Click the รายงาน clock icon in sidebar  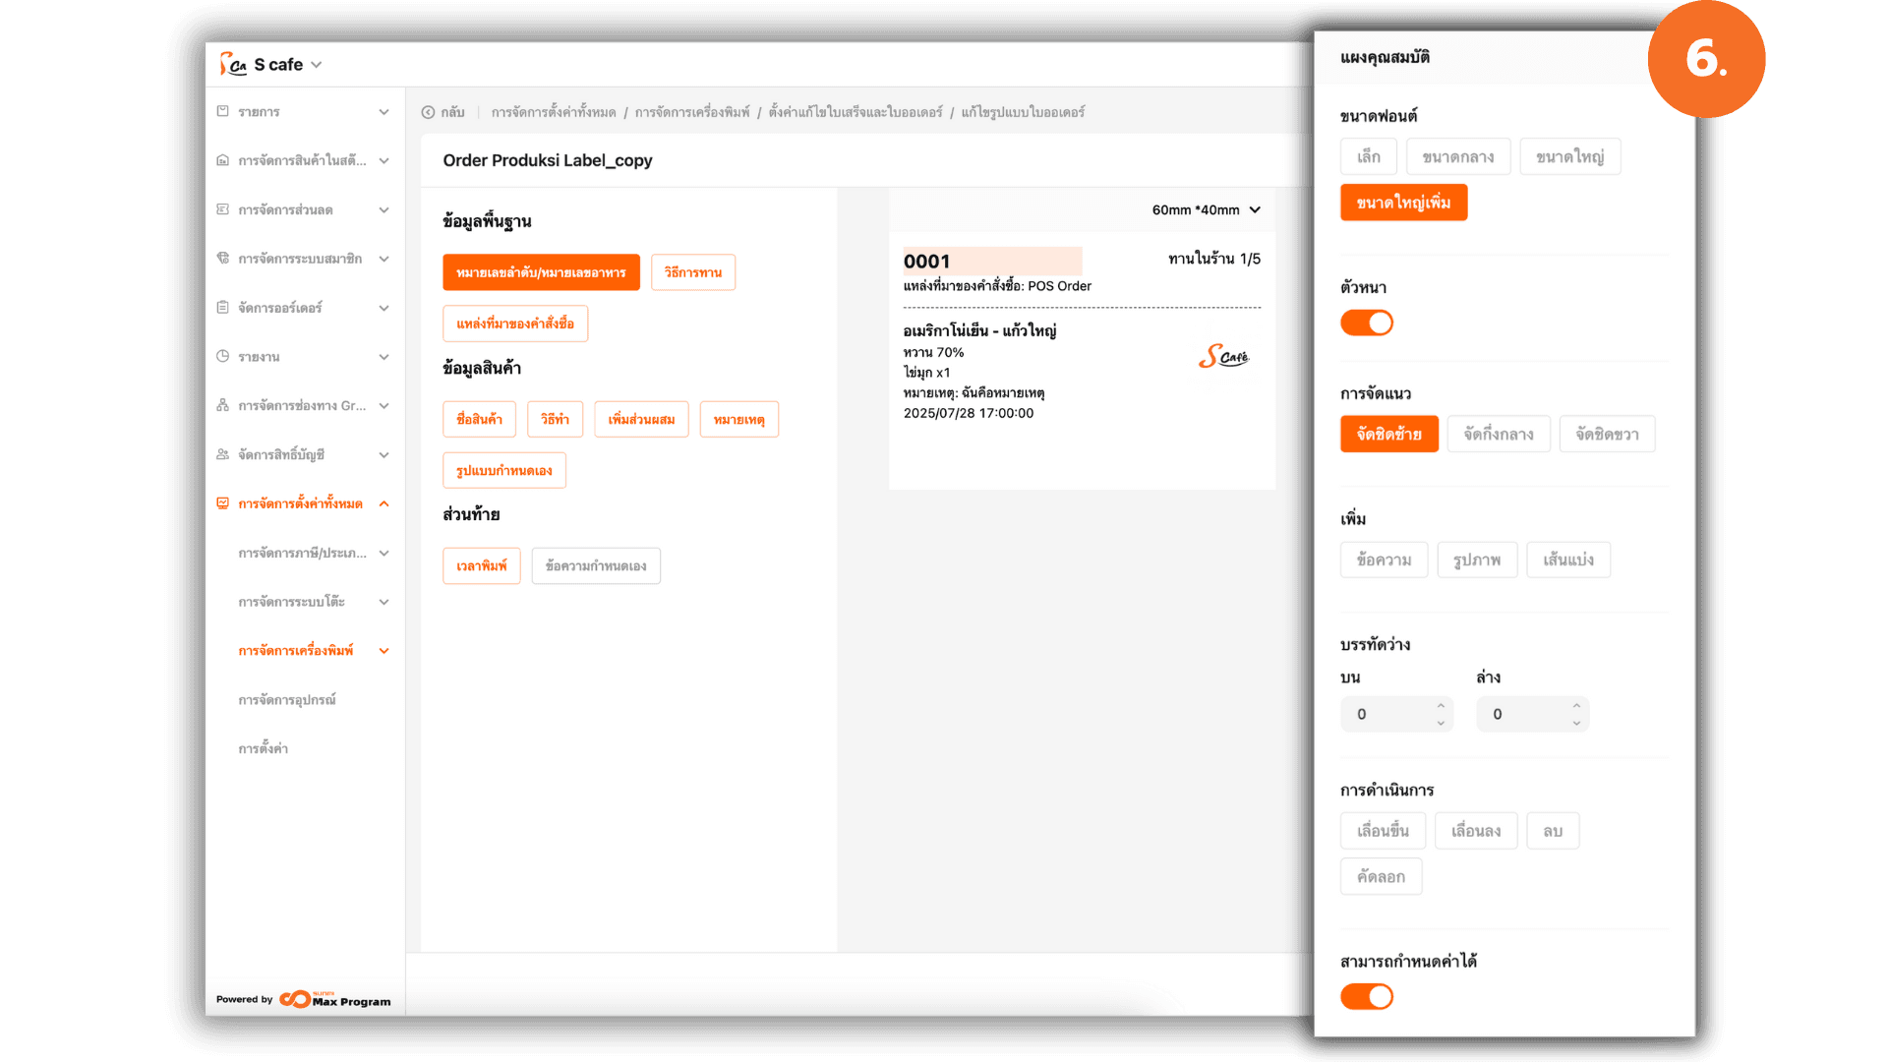coord(223,356)
